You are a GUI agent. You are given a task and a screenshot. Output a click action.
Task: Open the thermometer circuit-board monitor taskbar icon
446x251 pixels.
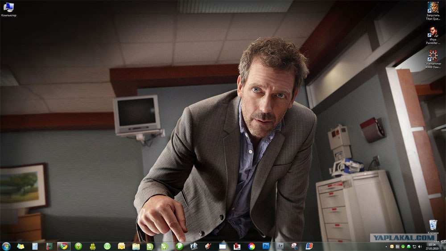tap(49, 246)
